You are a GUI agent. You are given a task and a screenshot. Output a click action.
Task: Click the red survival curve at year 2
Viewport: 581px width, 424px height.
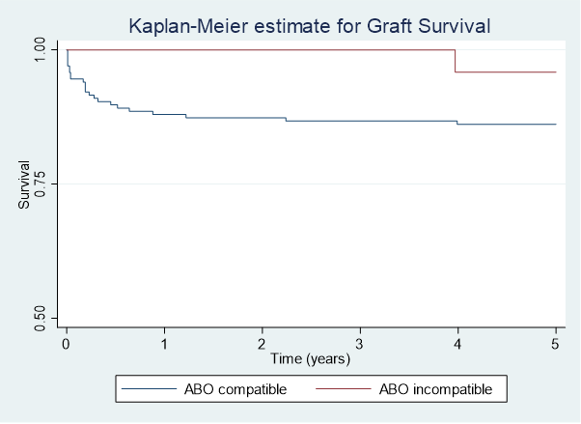pos(262,49)
